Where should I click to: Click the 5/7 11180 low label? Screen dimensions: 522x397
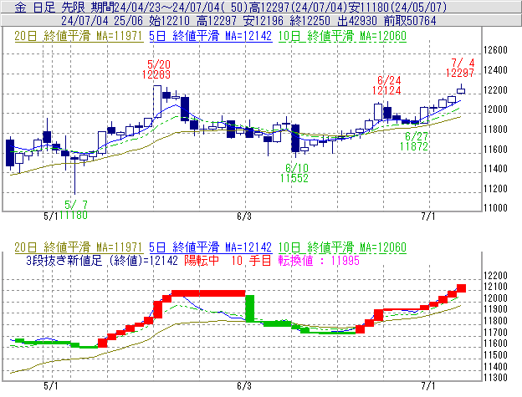click(x=74, y=210)
